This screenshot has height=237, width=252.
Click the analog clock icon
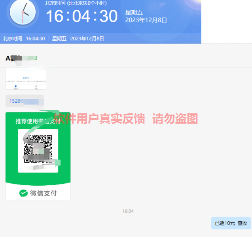[x=23, y=13]
